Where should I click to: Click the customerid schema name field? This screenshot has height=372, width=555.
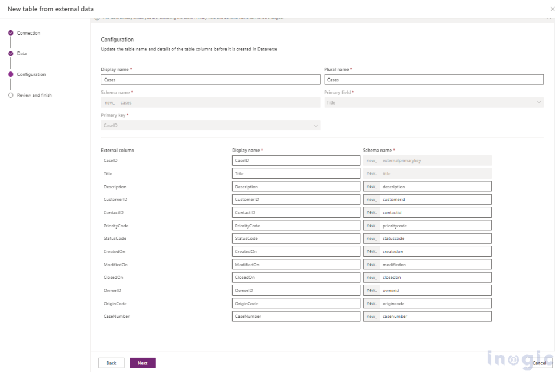[x=431, y=199]
